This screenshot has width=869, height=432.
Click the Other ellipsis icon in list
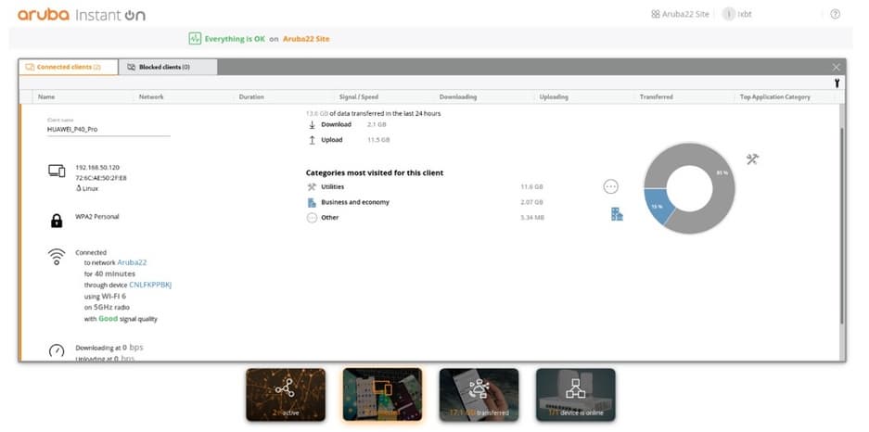tap(312, 218)
